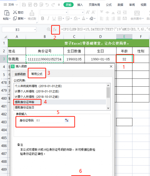This screenshot has width=150, height=176.
Task: Click the center horizontally icon
Action: [x=107, y=18]
